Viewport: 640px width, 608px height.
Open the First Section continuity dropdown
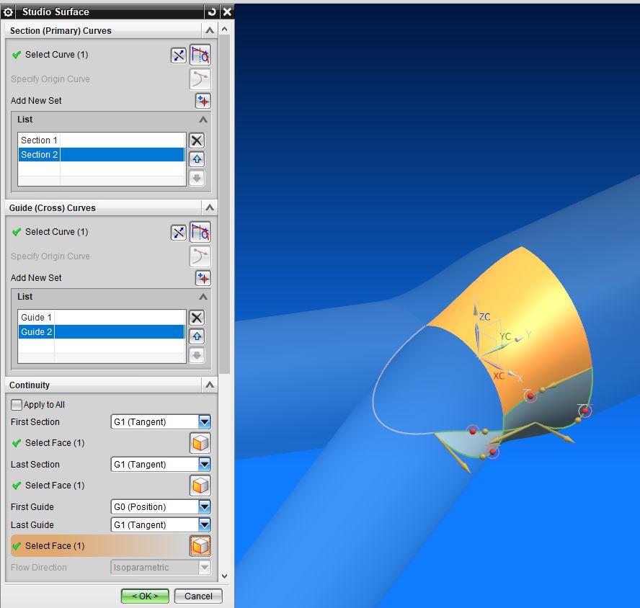point(205,421)
